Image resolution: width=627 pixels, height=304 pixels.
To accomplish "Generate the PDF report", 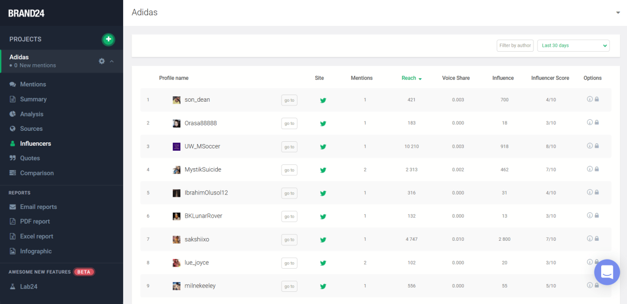I will 35,222.
